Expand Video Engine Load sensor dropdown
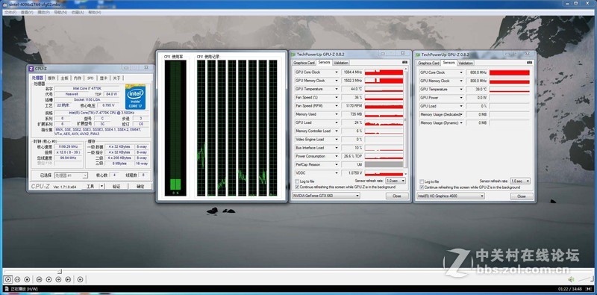This screenshot has height=295, width=597. tap(337, 139)
